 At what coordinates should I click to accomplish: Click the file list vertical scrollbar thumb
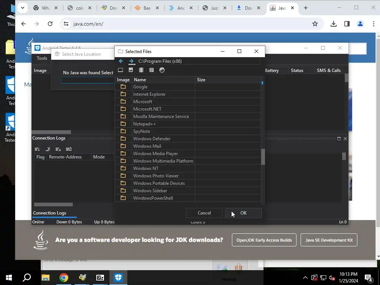click(x=263, y=157)
